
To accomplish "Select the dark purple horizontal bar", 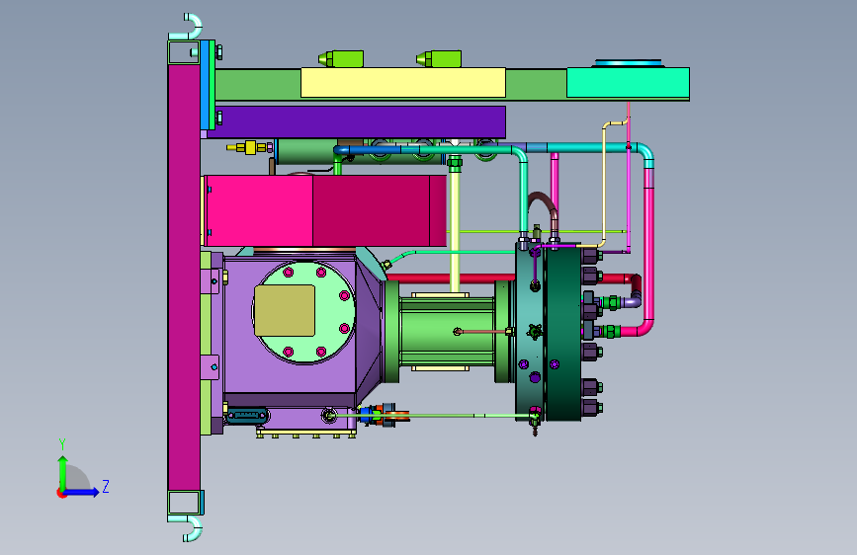I will (357, 121).
